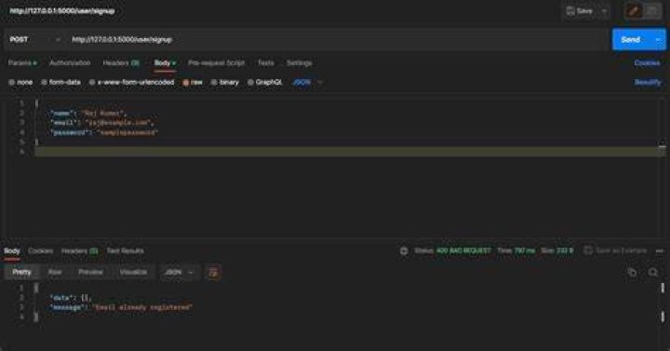Open the Send options dropdown arrow

(x=658, y=40)
